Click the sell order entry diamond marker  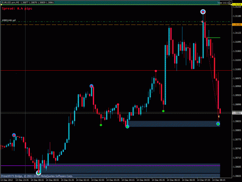pos(203,22)
